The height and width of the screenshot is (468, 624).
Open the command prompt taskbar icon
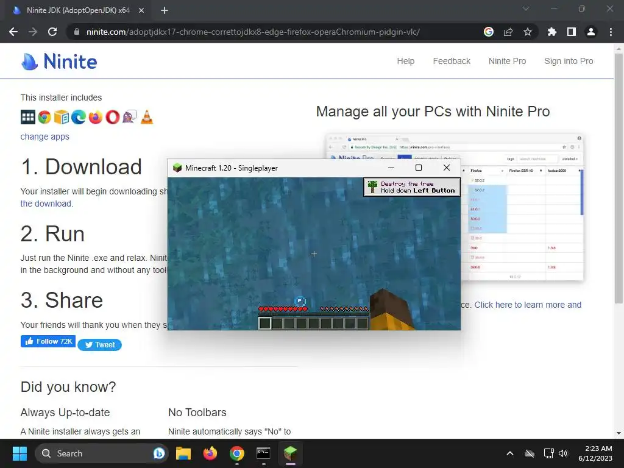tap(263, 453)
